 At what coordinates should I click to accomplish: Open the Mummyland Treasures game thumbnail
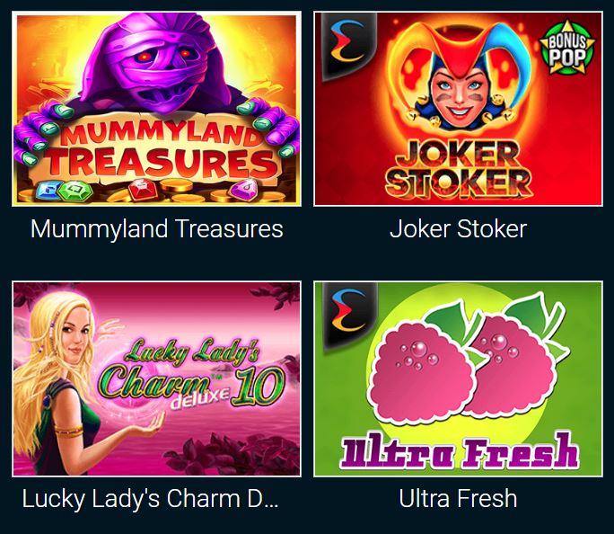[x=156, y=109]
